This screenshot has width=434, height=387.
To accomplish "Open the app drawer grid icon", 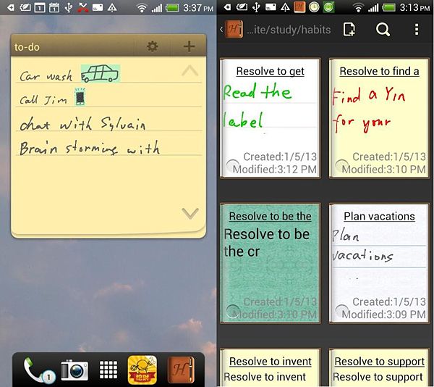I will tap(109, 370).
